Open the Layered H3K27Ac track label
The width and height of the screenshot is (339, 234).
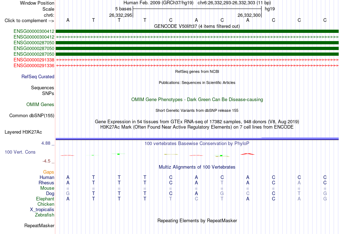pyautogui.click(x=23, y=132)
